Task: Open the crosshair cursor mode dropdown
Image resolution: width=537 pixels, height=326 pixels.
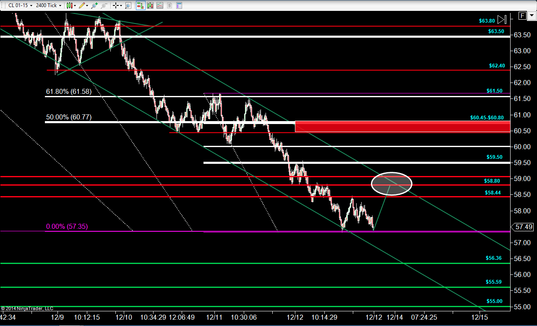Action: (x=117, y=5)
